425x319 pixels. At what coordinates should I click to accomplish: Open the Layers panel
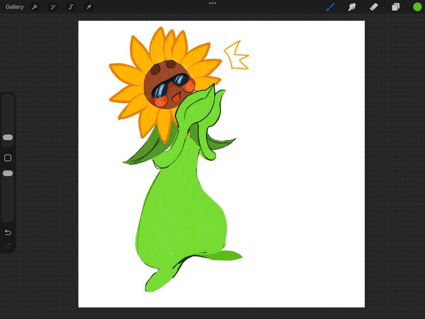[x=396, y=7]
